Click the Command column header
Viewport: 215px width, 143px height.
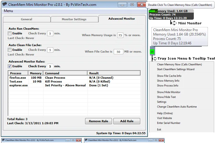65,73
